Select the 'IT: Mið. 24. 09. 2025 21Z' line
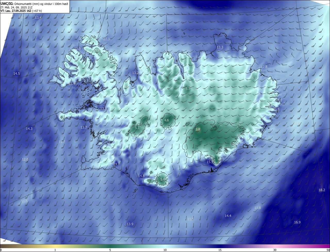This screenshot has width=330, height=252. click(x=16, y=7)
